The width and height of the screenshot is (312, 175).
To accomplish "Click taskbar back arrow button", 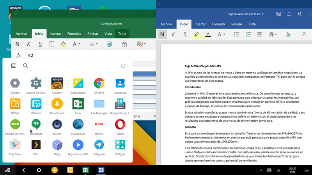I will click(23, 170).
